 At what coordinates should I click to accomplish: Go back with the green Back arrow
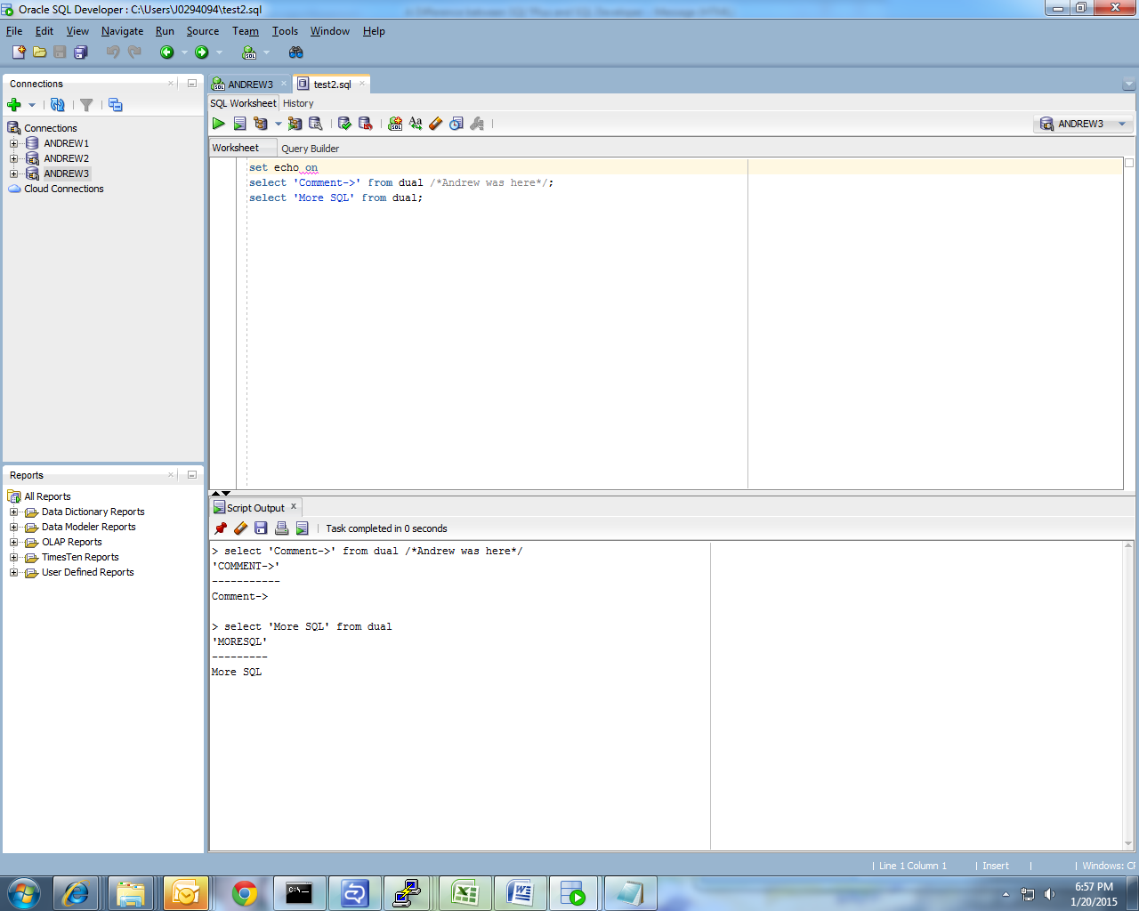coord(166,52)
